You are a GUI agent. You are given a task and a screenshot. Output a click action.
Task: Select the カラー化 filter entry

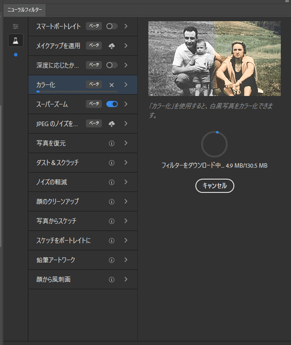(x=83, y=85)
